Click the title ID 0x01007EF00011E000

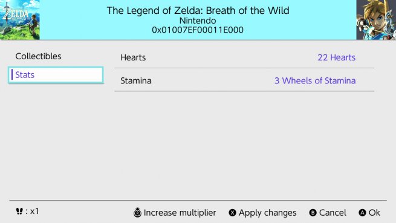point(198,30)
